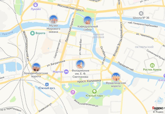Open the Бранденбургские ворота photo marker
This screenshot has height=114, width=165.
36,67
